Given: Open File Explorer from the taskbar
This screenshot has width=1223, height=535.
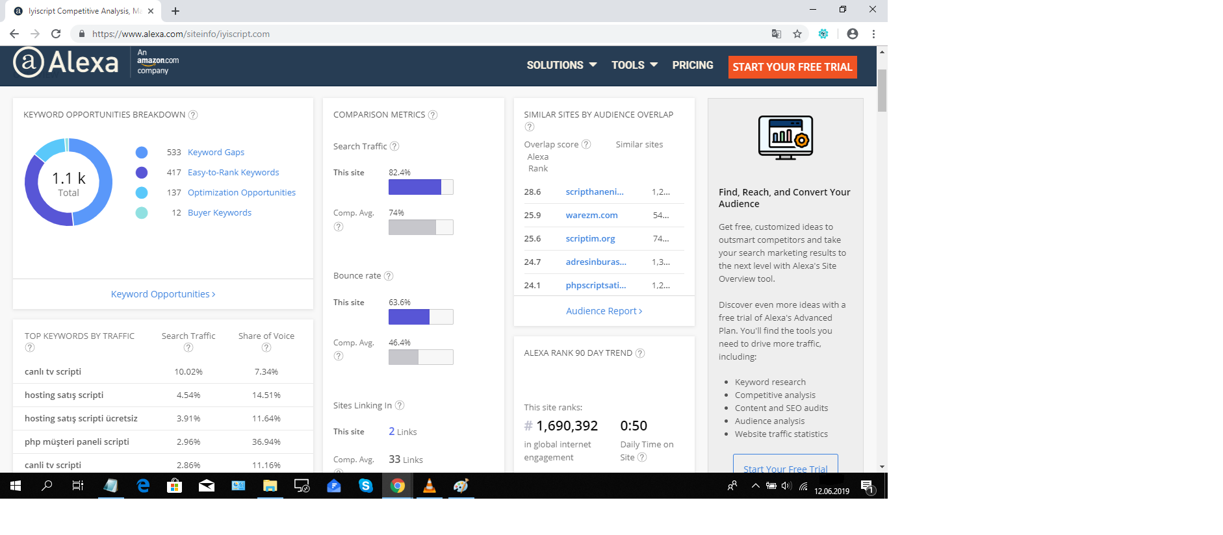Looking at the screenshot, I should tap(270, 486).
